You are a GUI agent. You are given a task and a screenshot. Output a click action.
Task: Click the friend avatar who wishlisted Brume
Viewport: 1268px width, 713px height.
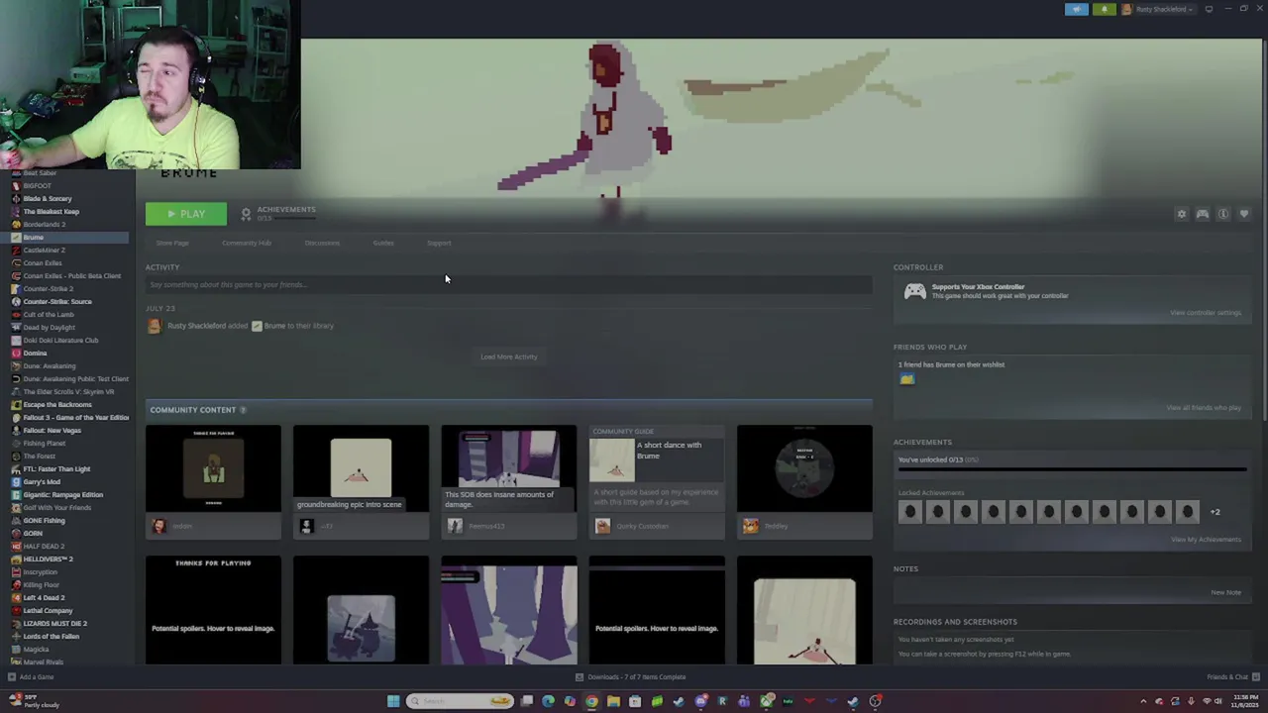point(906,379)
